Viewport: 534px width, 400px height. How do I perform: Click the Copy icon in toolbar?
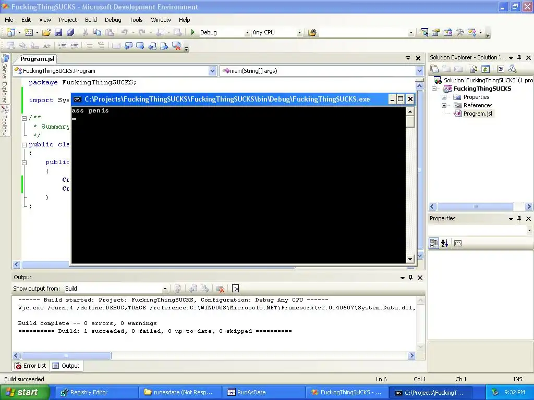(98, 32)
